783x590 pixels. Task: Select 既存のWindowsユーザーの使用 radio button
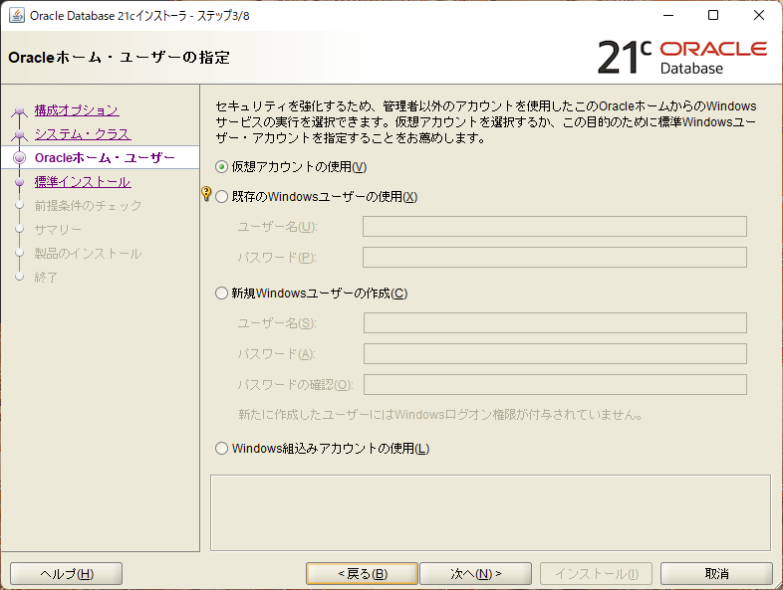[222, 197]
